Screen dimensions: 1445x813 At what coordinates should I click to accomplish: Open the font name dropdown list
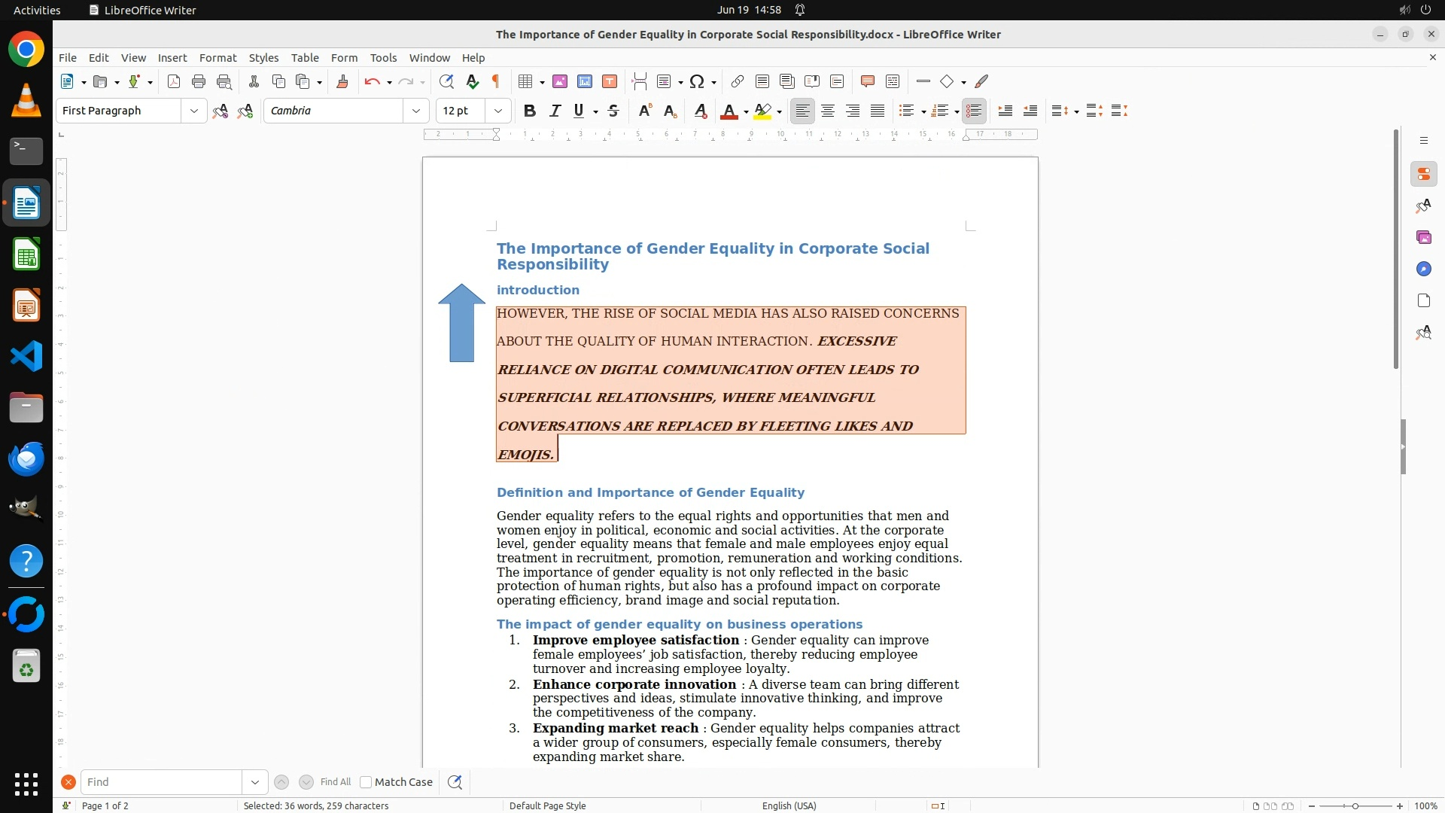415,111
